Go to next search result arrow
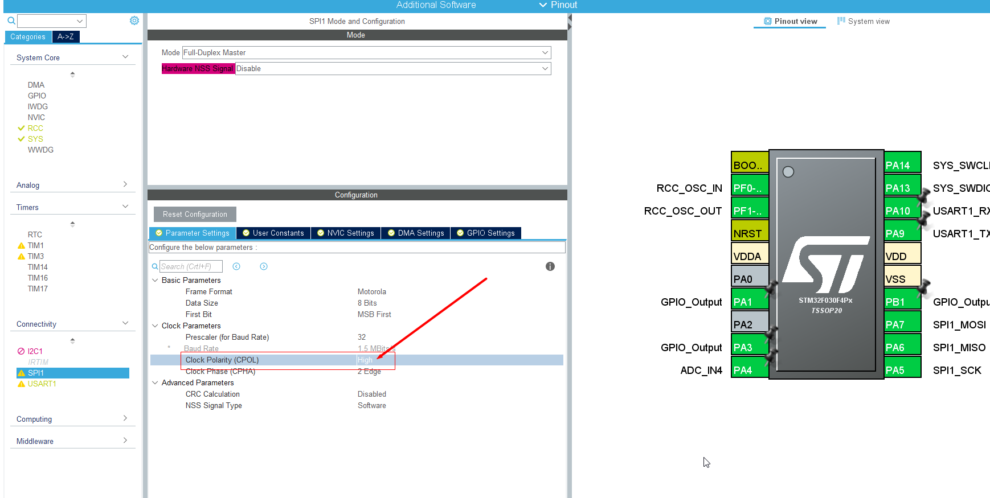This screenshot has height=498, width=990. [264, 266]
